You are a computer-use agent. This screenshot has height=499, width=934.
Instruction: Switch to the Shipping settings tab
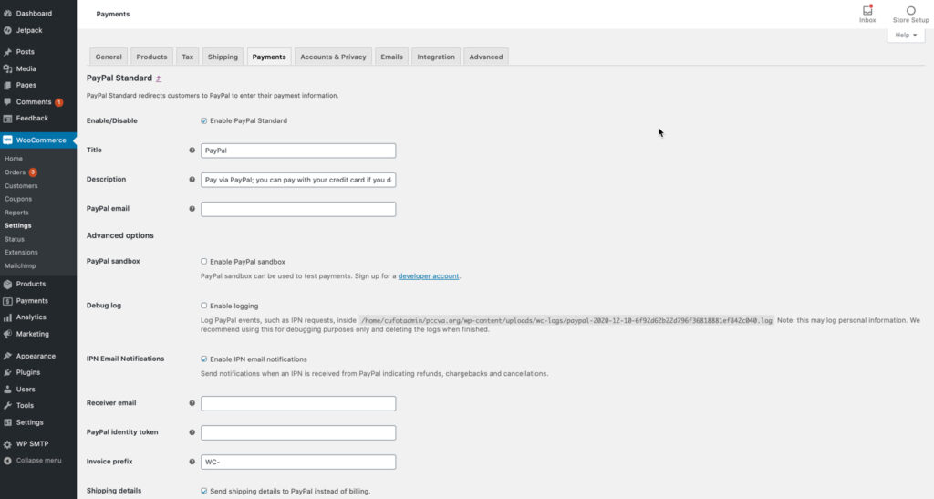click(223, 57)
